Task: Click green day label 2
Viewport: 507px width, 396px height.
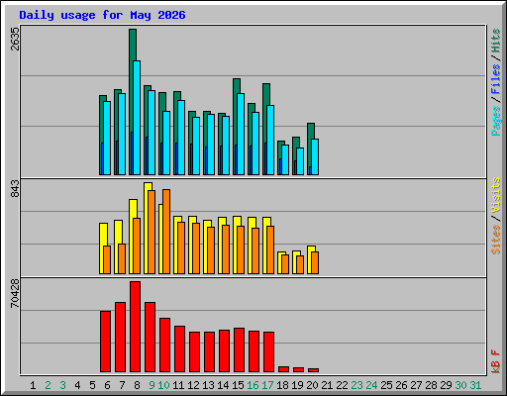Action: point(48,385)
